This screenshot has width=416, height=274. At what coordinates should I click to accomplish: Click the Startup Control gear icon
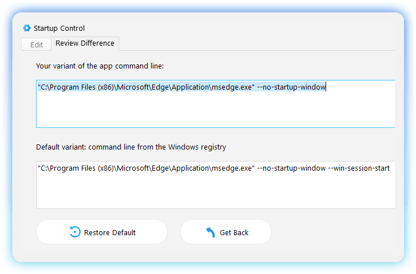pyautogui.click(x=26, y=28)
